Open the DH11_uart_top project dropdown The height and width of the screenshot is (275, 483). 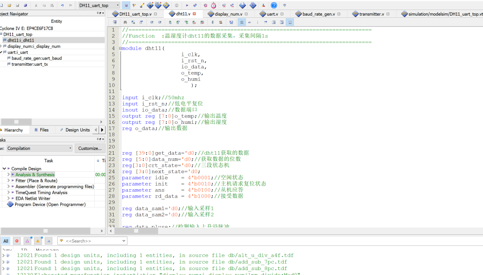(99, 5)
